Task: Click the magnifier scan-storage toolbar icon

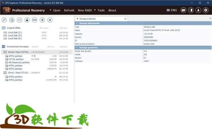Action: 4,20
